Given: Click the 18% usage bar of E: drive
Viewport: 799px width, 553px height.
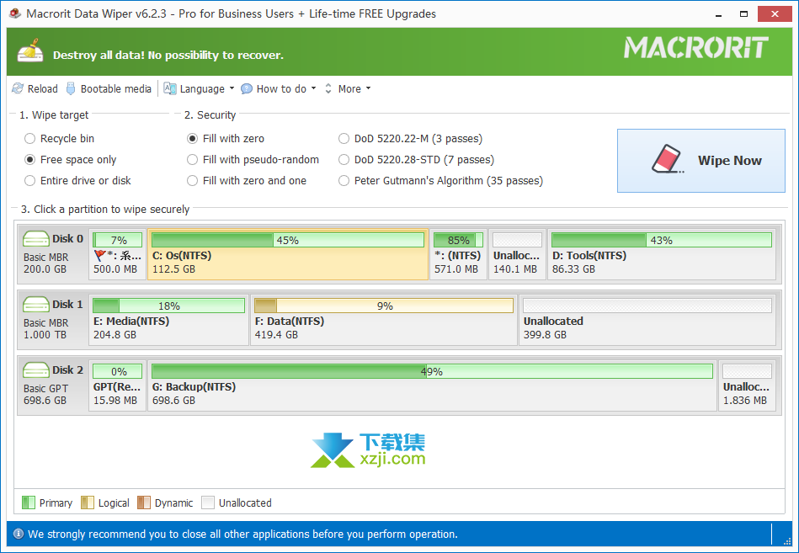Looking at the screenshot, I should click(168, 306).
